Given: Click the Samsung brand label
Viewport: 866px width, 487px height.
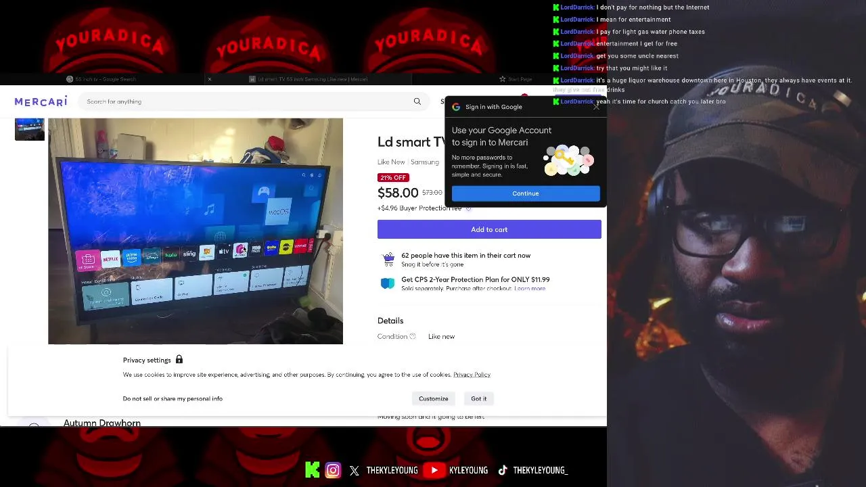Looking at the screenshot, I should (425, 162).
